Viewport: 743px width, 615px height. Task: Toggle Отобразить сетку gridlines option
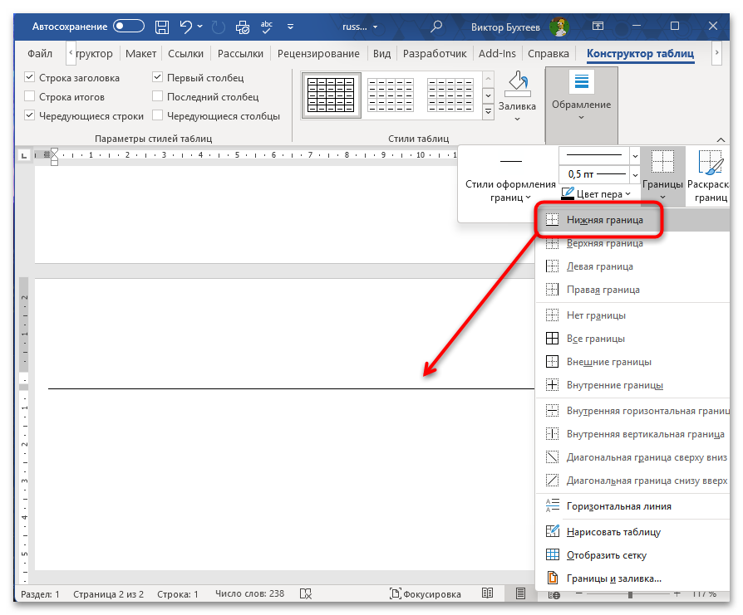(x=632, y=555)
